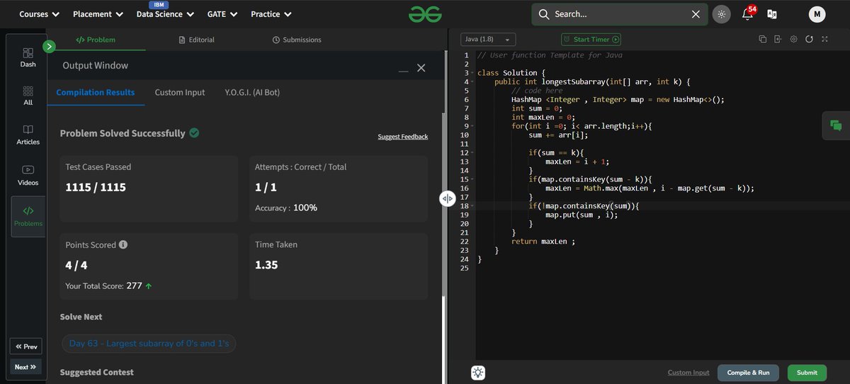
Task: Open the notifications bell
Action: [747, 14]
